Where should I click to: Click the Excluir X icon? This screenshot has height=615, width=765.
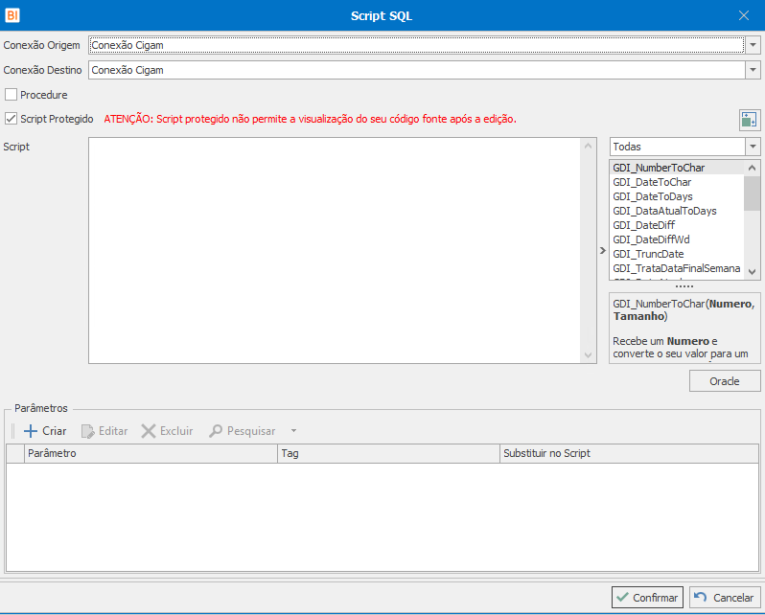149,431
